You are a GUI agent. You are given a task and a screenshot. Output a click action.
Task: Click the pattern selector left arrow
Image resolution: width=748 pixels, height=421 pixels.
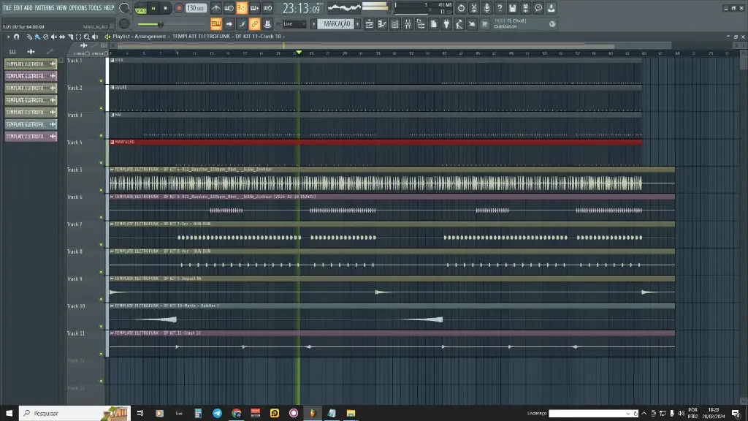click(x=314, y=24)
